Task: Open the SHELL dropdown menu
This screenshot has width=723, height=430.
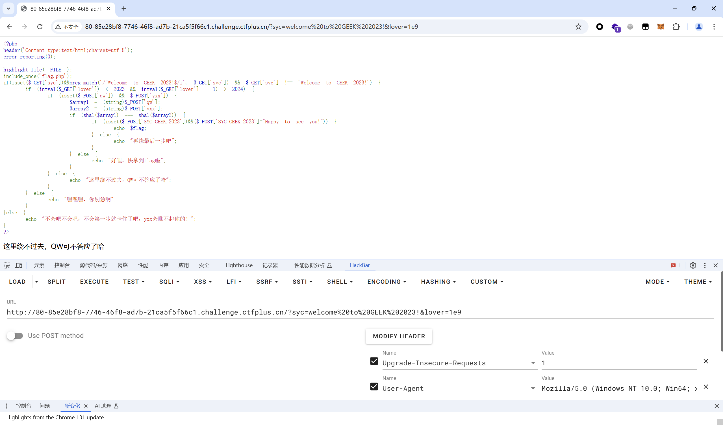Action: pyautogui.click(x=340, y=282)
